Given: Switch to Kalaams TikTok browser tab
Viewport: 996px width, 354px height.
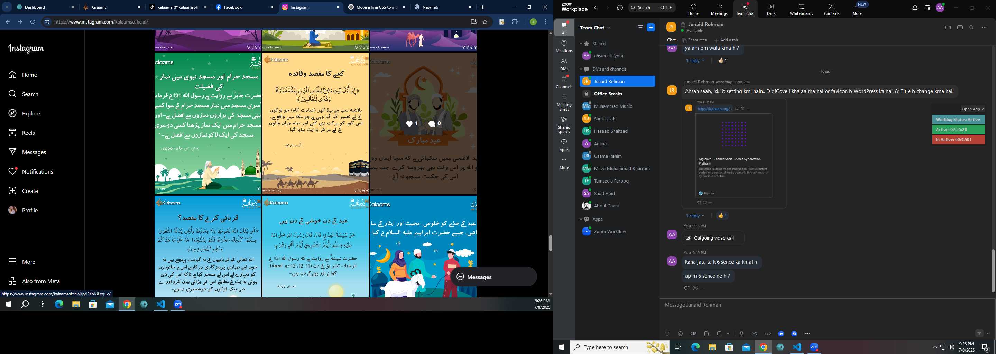Looking at the screenshot, I should (x=178, y=7).
